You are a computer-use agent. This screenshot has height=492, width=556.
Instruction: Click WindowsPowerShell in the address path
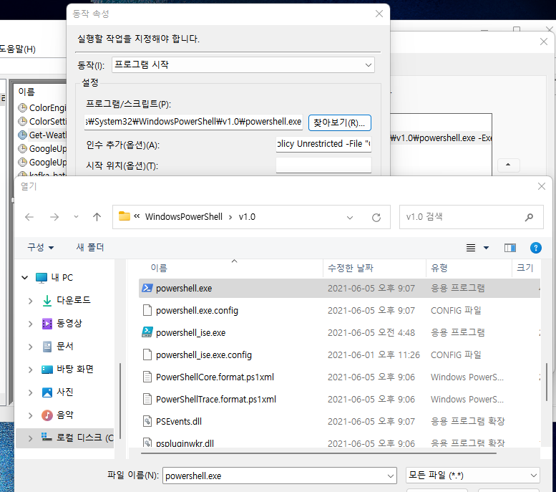click(x=184, y=217)
